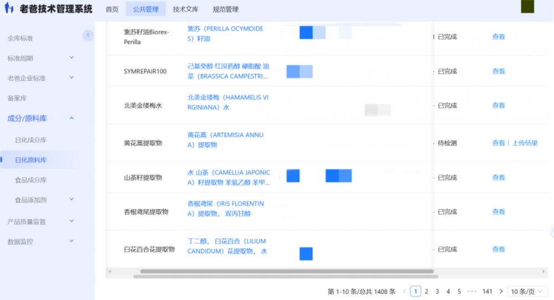Click the pagination ellipsis to jump pages
This screenshot has width=554, height=300.
471,291
